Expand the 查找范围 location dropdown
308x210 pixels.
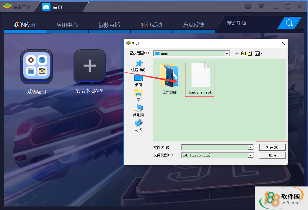(227, 54)
